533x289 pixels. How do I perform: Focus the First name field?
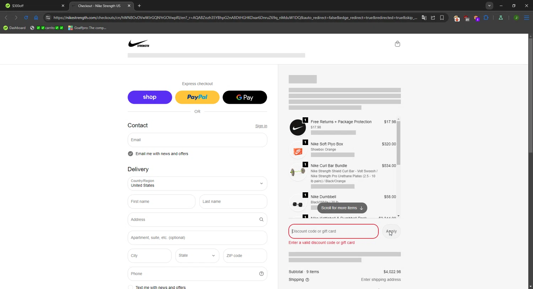[x=161, y=202]
